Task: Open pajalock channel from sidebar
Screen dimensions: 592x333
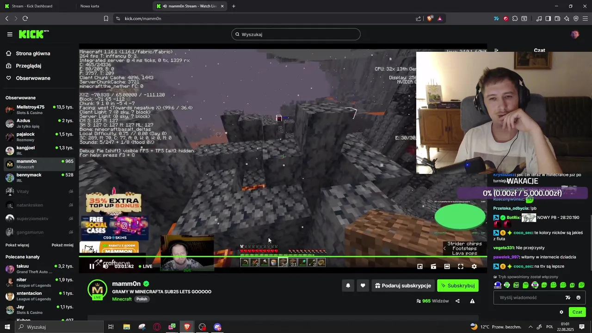Action: point(39,137)
